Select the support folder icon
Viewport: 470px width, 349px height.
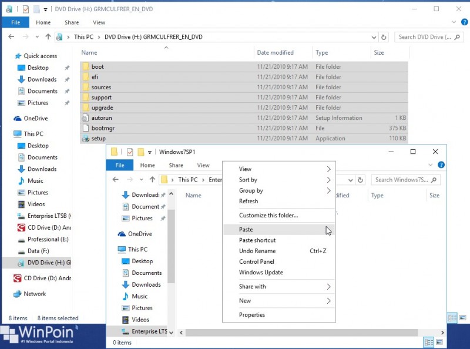click(86, 98)
